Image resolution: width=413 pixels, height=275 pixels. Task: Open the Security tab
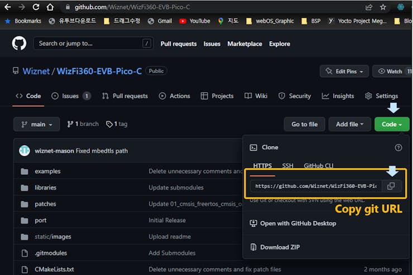[295, 96]
